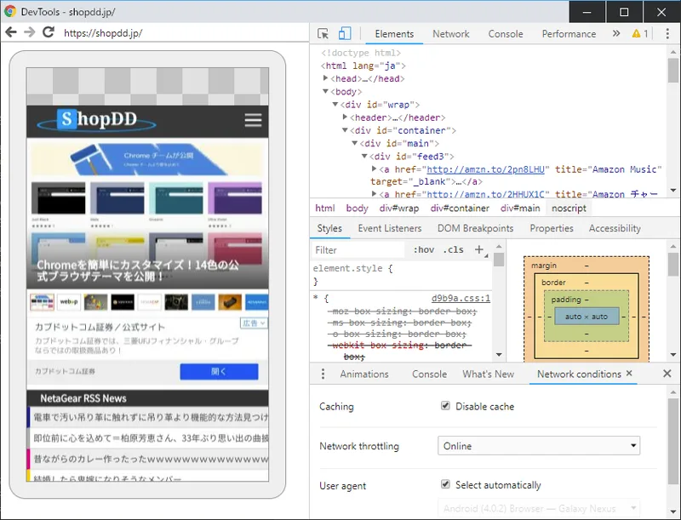Screen dimensions: 681x520
Task: Toggle the device toolbar icon
Action: coord(344,31)
